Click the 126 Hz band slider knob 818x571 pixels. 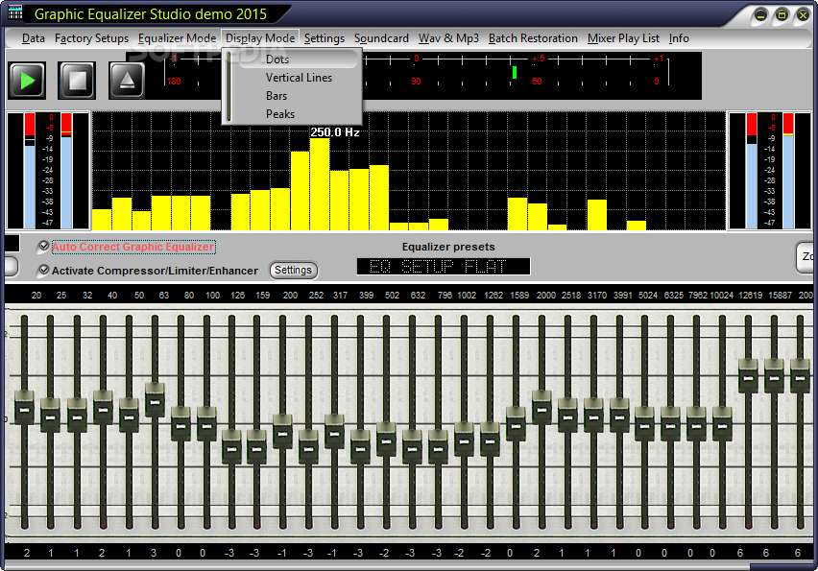231,447
